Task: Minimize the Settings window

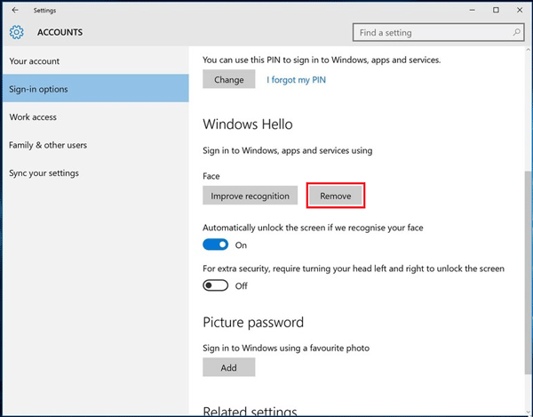Action: (473, 10)
